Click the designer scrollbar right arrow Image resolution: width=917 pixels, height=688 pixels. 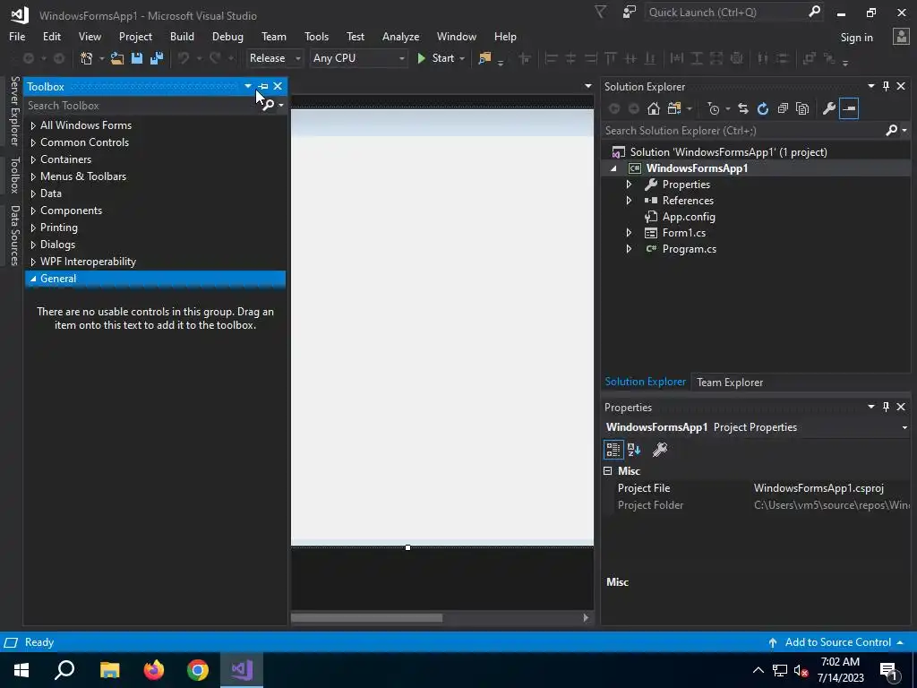click(x=586, y=618)
